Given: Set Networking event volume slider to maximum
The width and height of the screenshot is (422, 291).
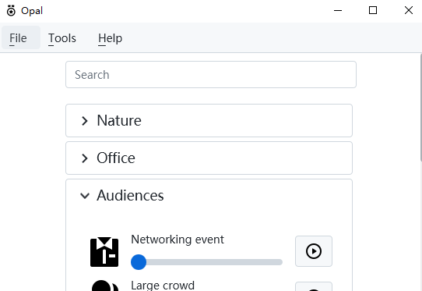Looking at the screenshot, I should 281,262.
